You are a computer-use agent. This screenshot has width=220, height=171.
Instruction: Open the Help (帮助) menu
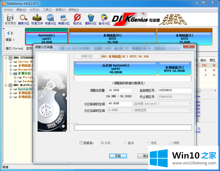pyautogui.click(x=74, y=10)
